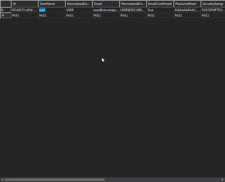The height and width of the screenshot is (182, 225).
Task: Select the PasswordHash cell starting with AQAAAAEAAC
Action: tap(187, 10)
